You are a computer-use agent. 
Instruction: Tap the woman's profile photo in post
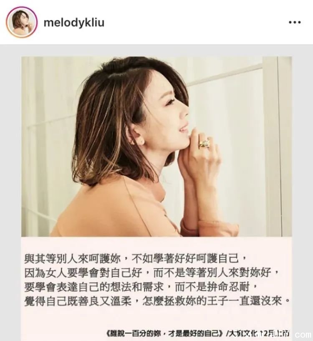156,147
